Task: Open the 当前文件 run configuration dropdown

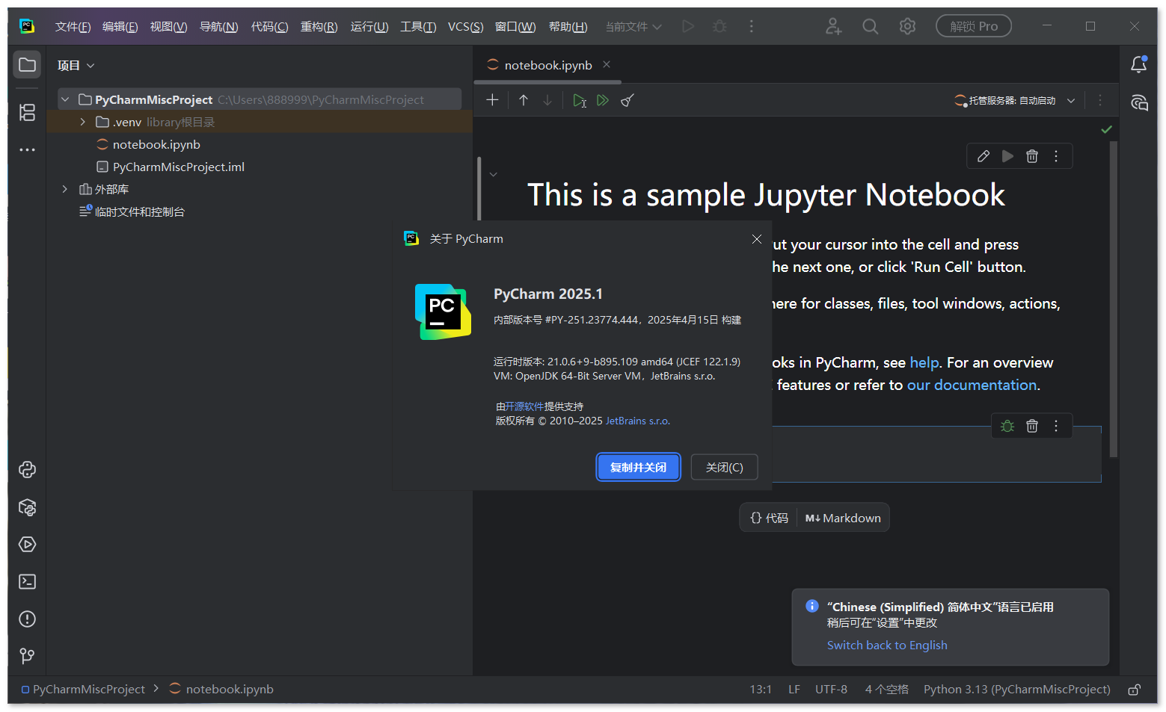Action: [x=633, y=26]
